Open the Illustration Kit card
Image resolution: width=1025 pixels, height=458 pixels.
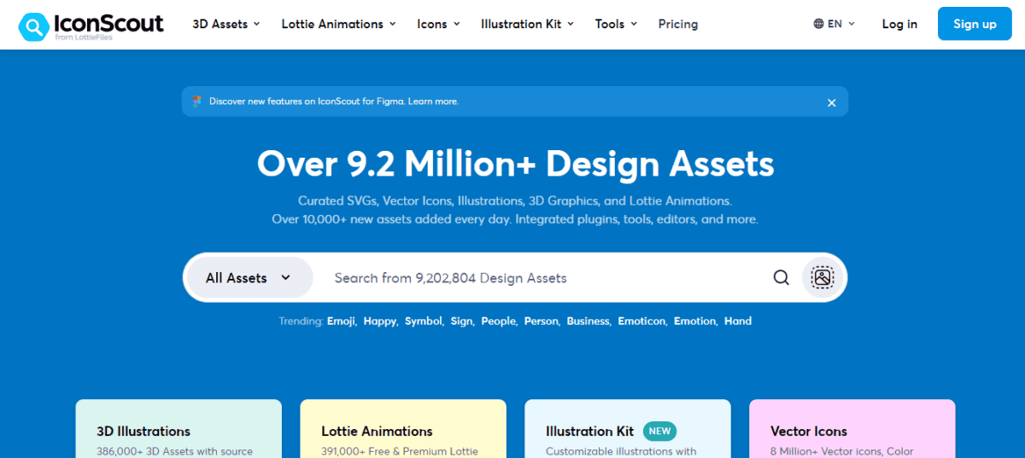pos(628,429)
